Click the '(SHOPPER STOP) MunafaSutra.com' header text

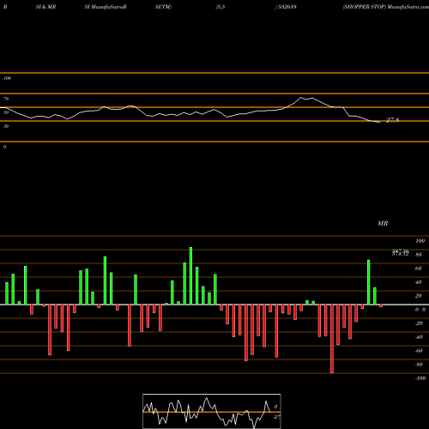click(x=385, y=7)
